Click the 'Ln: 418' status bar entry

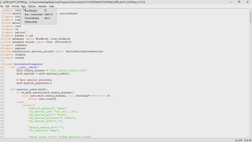238,141
